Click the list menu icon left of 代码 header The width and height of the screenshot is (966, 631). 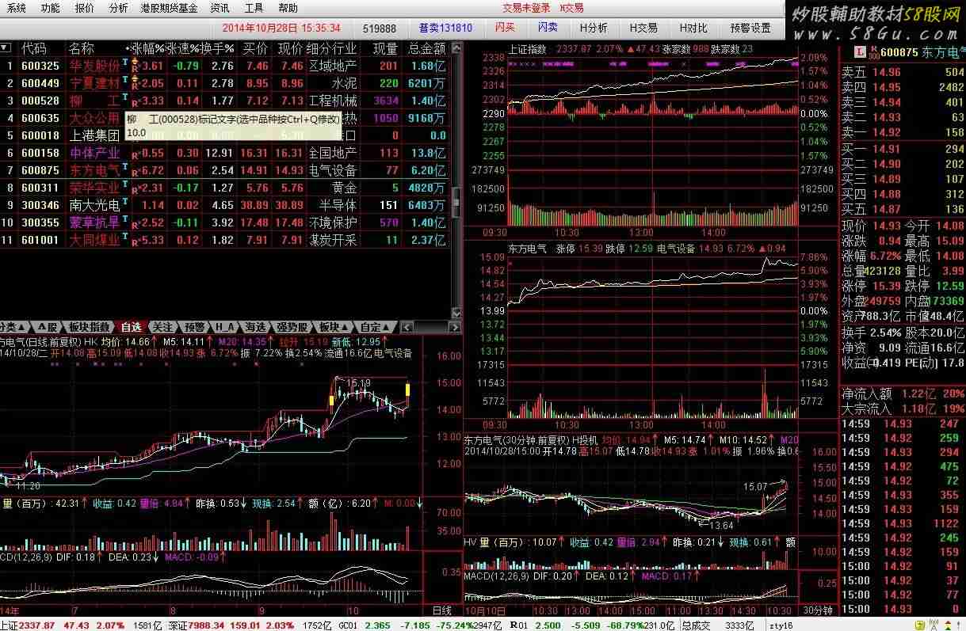(x=5, y=48)
